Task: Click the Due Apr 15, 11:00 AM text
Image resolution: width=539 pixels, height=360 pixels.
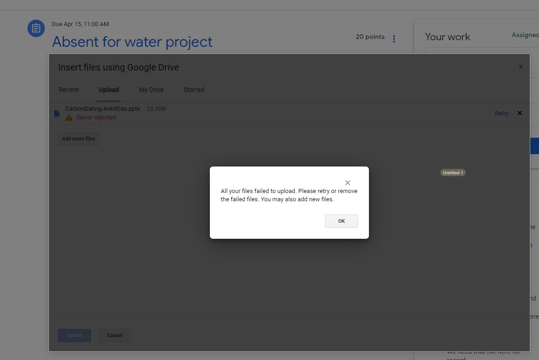Action: tap(80, 24)
